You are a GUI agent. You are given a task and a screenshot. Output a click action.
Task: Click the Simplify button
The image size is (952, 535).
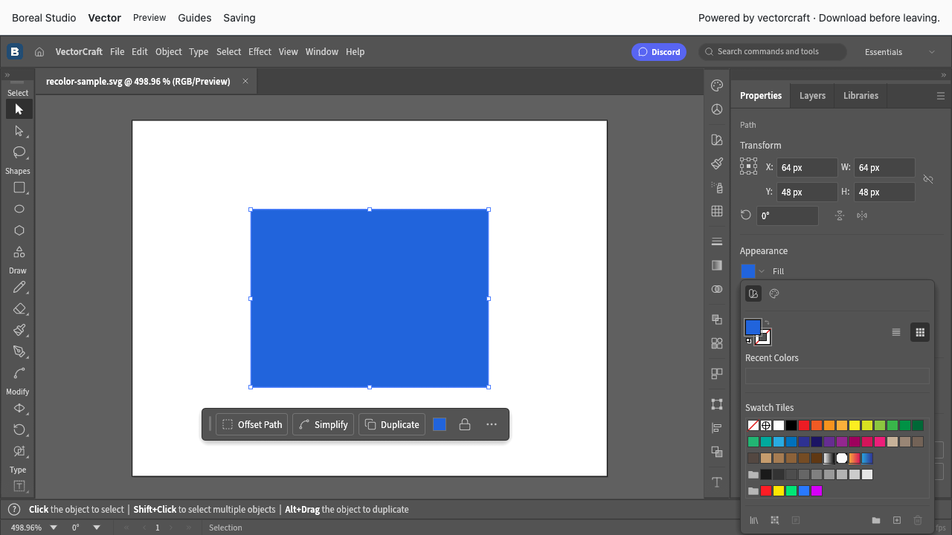[324, 424]
